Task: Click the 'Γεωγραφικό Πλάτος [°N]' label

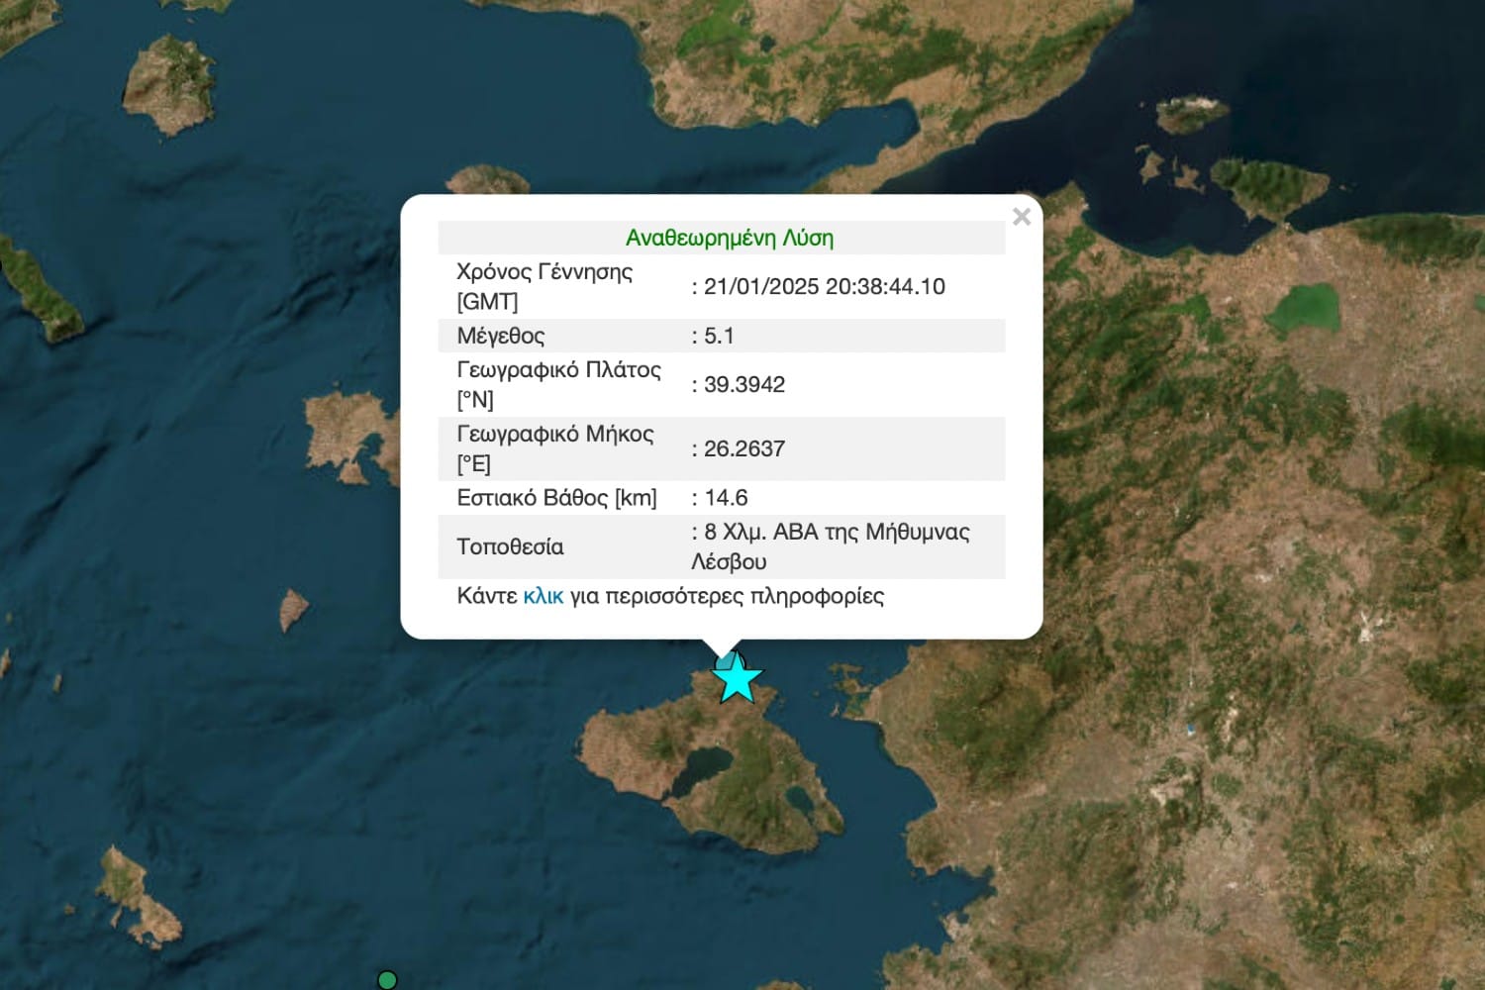Action: (558, 384)
